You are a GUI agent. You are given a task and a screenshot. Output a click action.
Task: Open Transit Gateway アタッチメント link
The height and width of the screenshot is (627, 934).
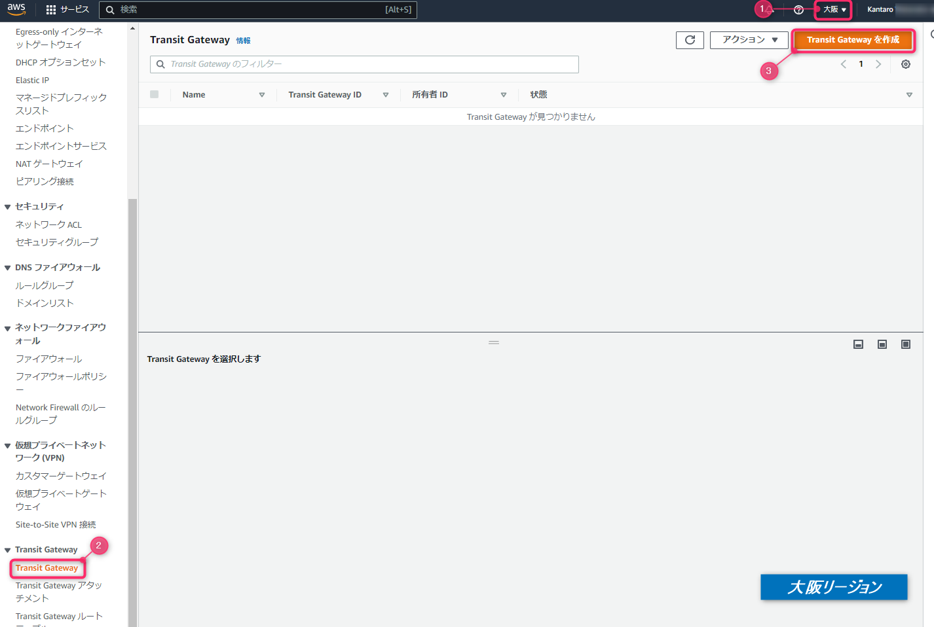point(59,592)
